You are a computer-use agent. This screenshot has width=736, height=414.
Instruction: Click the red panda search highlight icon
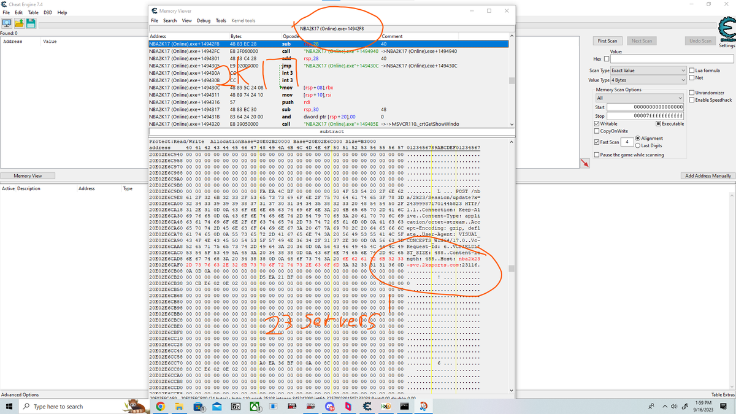click(137, 406)
